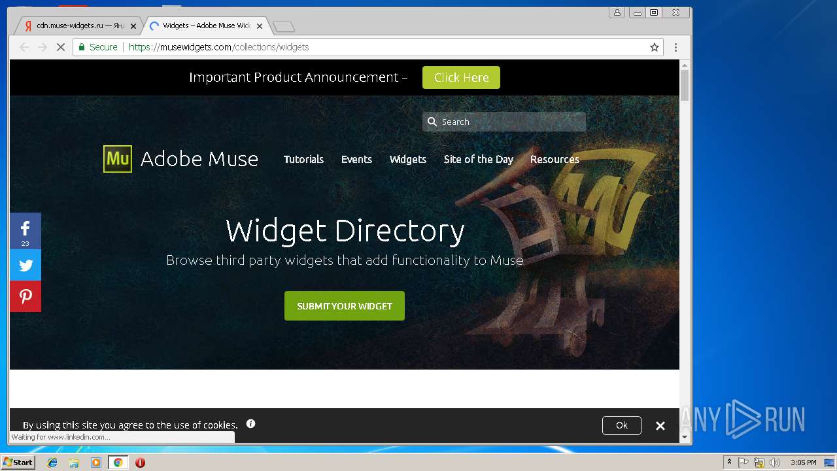Open the Windows Start menu

[18, 462]
